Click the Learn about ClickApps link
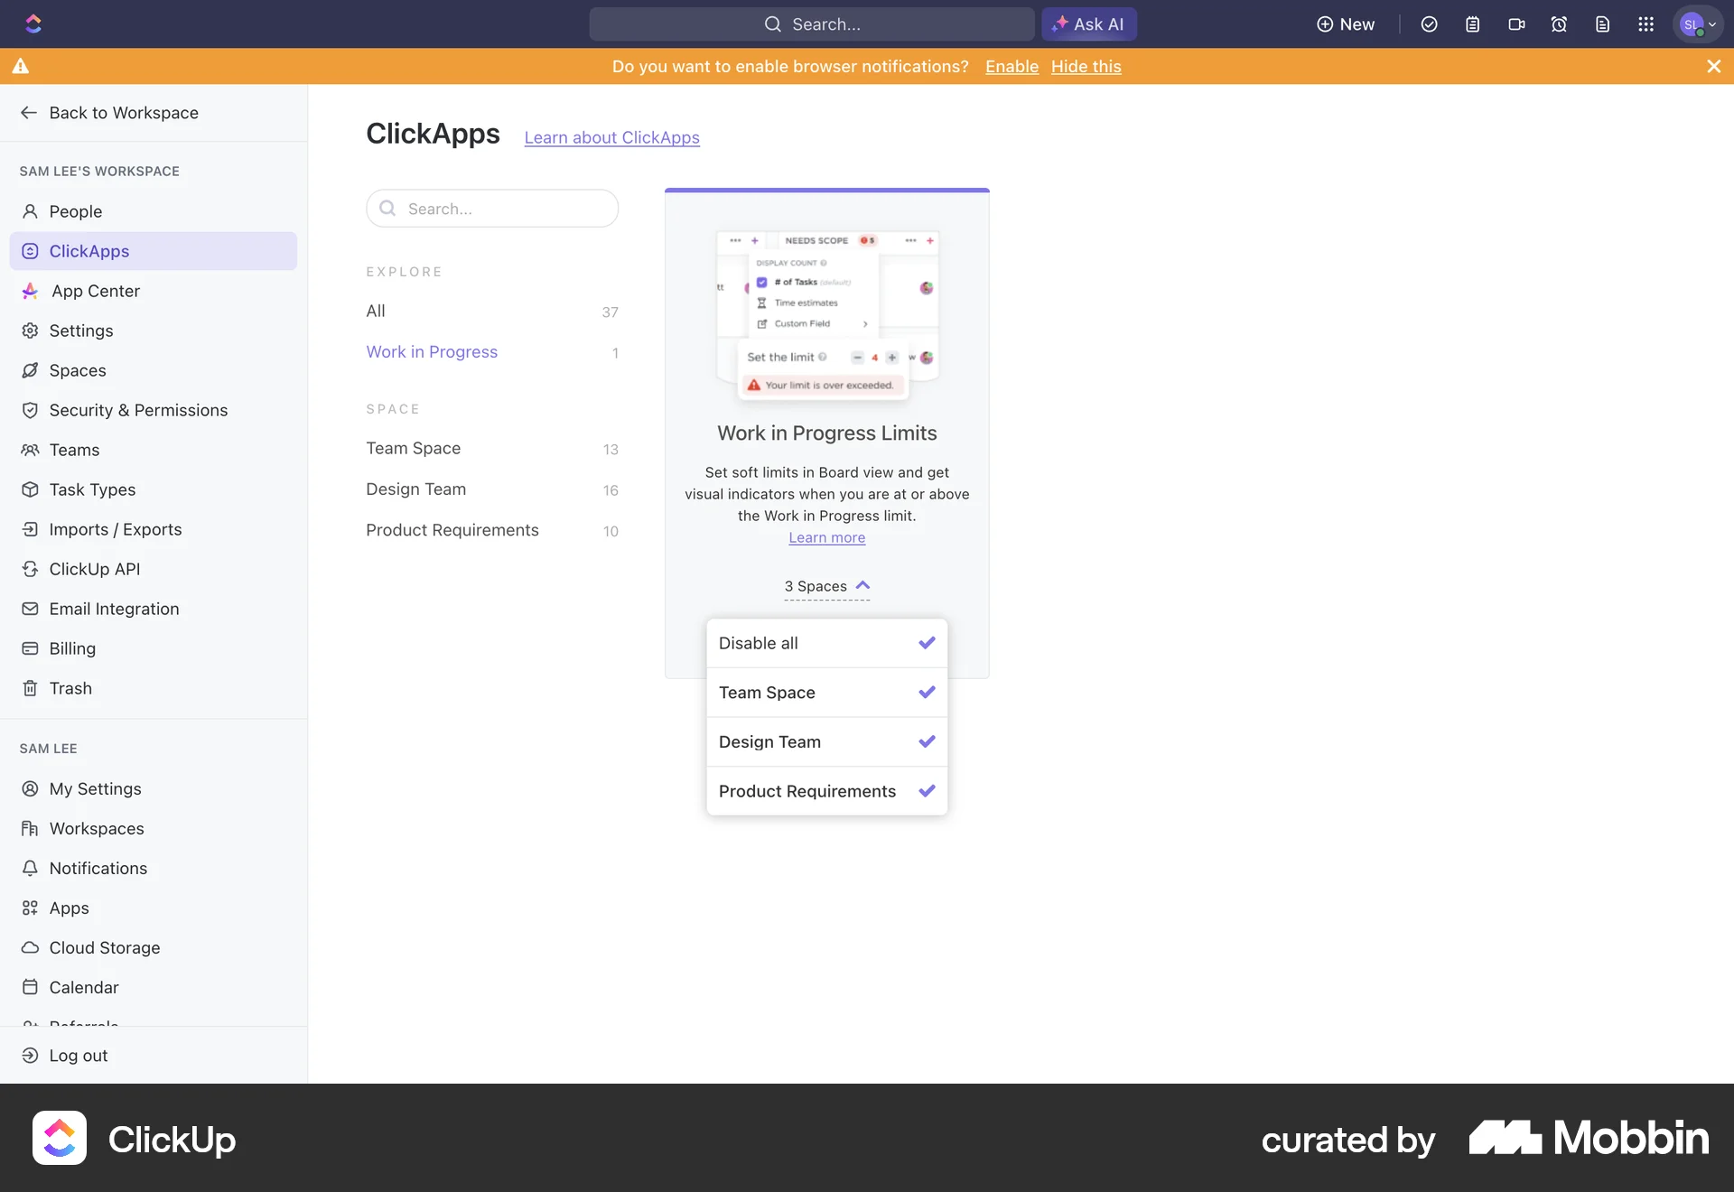This screenshot has height=1192, width=1734. click(611, 137)
